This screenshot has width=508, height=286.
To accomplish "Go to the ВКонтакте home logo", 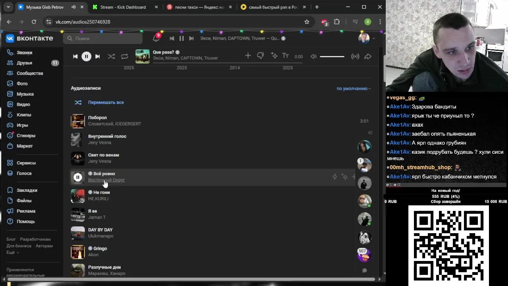I will (x=29, y=38).
